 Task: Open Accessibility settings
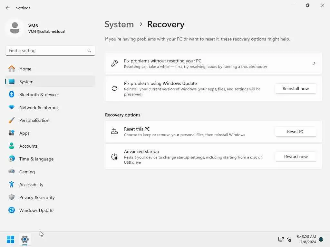[50, 184]
